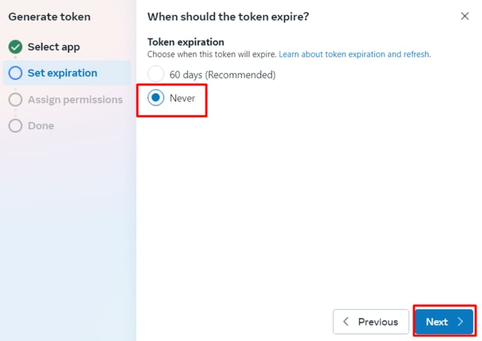The width and height of the screenshot is (482, 341).
Task: Click the right chevron on Next button
Action: (460, 321)
